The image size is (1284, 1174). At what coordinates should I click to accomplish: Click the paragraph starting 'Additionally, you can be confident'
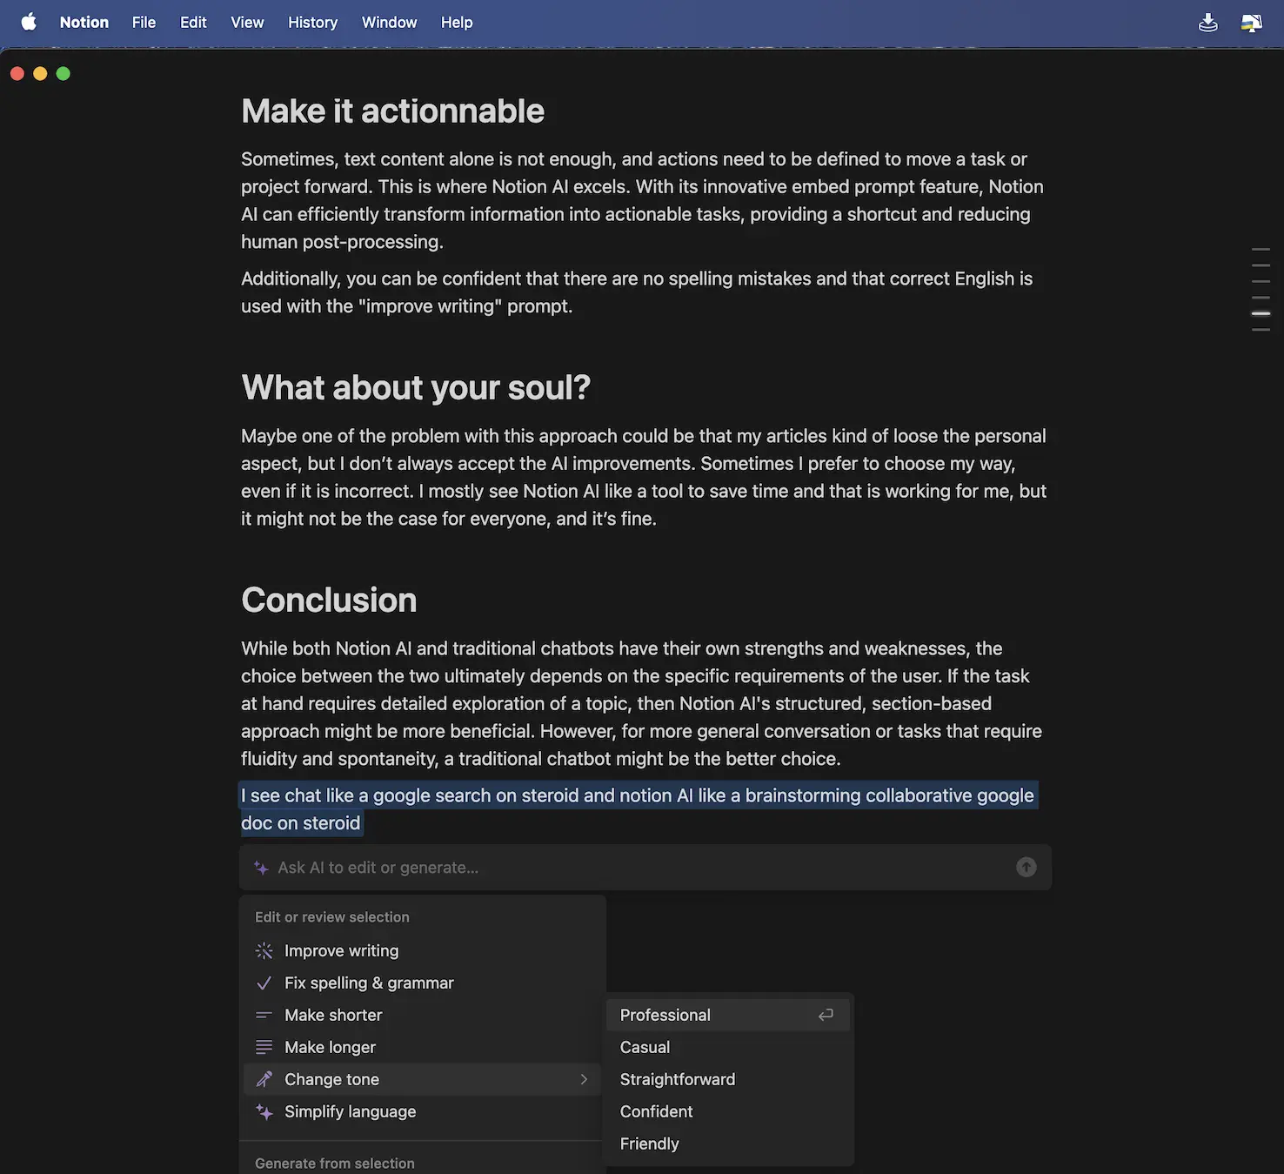tap(637, 292)
